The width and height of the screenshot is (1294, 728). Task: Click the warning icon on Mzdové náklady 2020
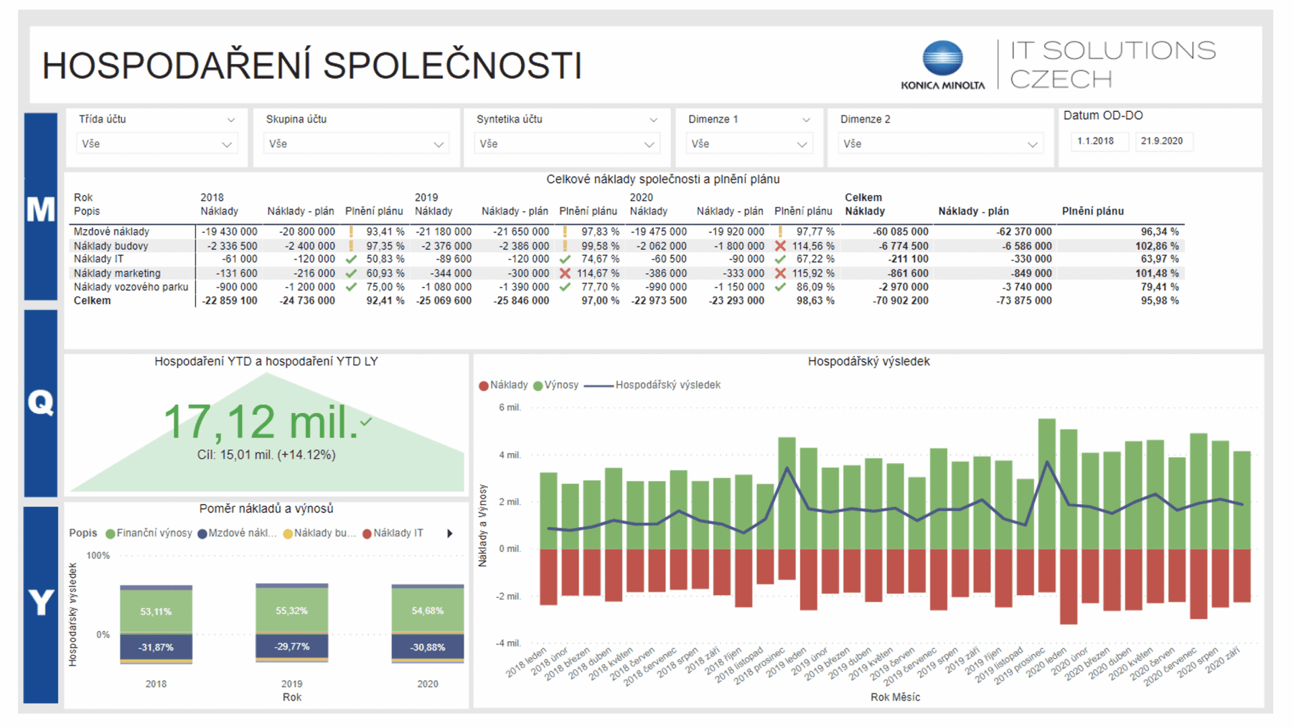[x=779, y=231]
